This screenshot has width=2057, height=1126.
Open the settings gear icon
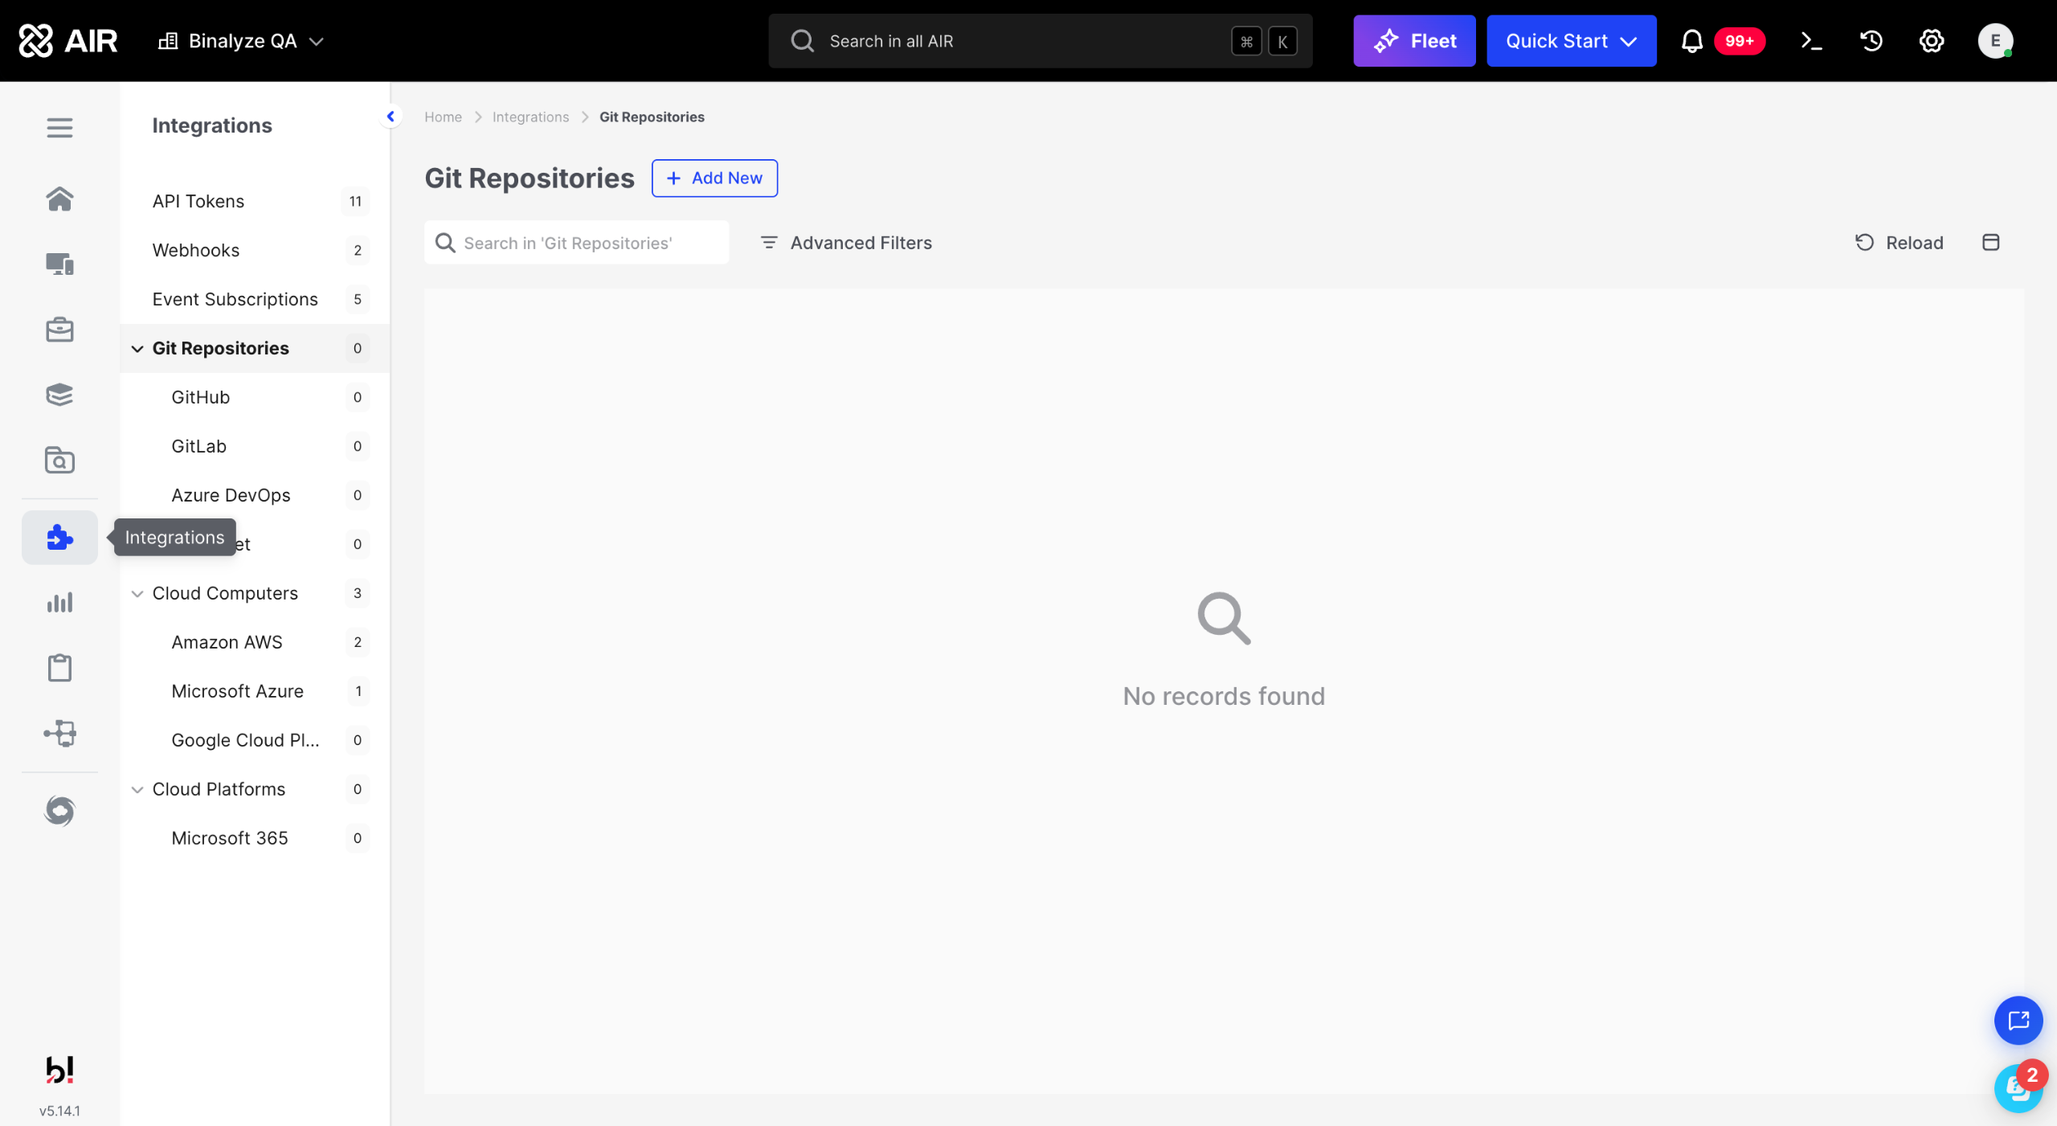coord(1932,41)
